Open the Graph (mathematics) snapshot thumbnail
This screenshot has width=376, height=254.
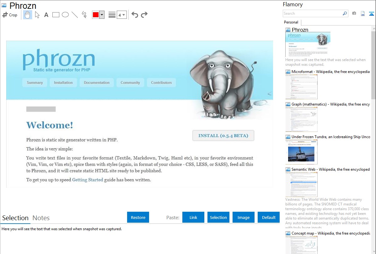301,119
